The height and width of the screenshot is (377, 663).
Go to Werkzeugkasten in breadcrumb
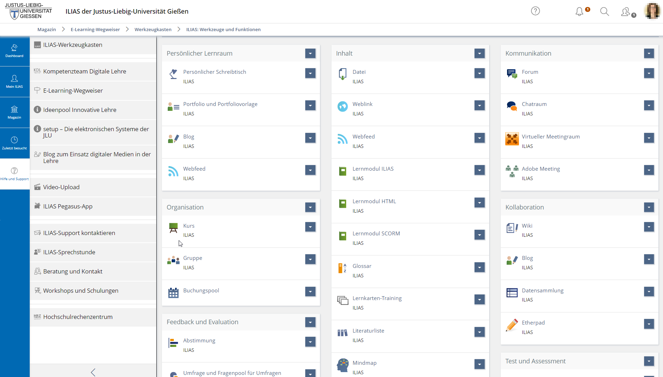click(x=153, y=30)
